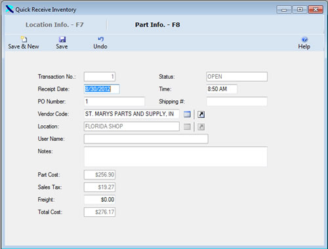
Task: Click the Transaction No. field
Action: pos(100,77)
